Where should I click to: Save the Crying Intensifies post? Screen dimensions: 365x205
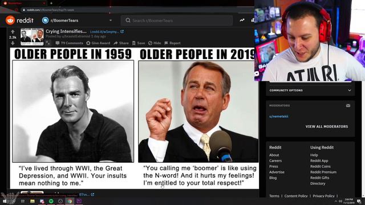(x=139, y=43)
